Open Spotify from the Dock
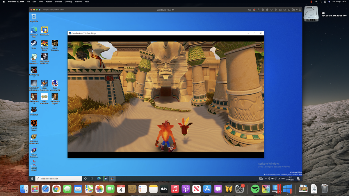The height and width of the screenshot is (196, 349). click(255, 189)
